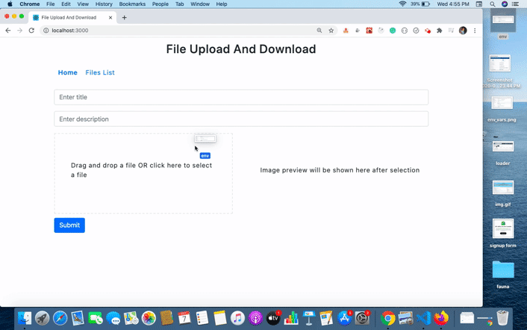527x330 pixels.
Task: Focus the Enter description field
Action: [x=241, y=119]
